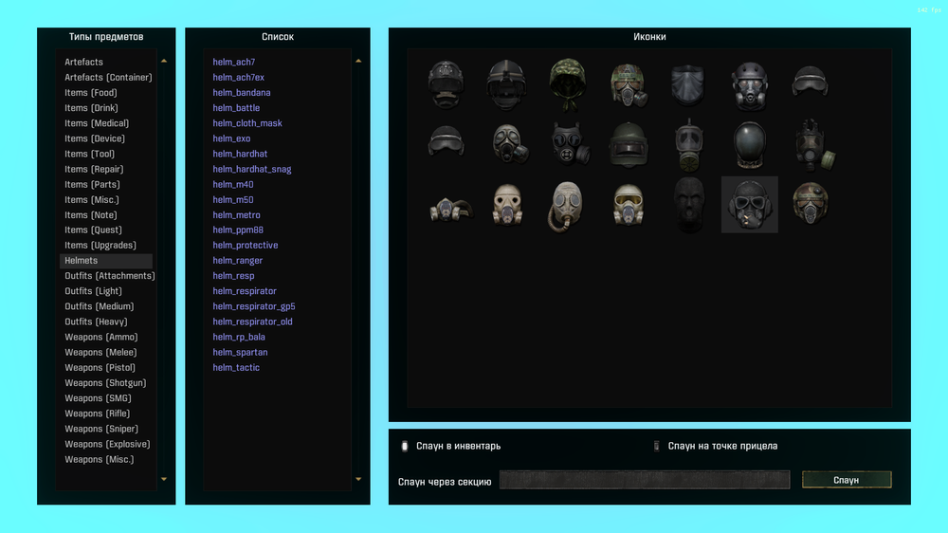Choose helm_bandana list entry

click(x=241, y=93)
